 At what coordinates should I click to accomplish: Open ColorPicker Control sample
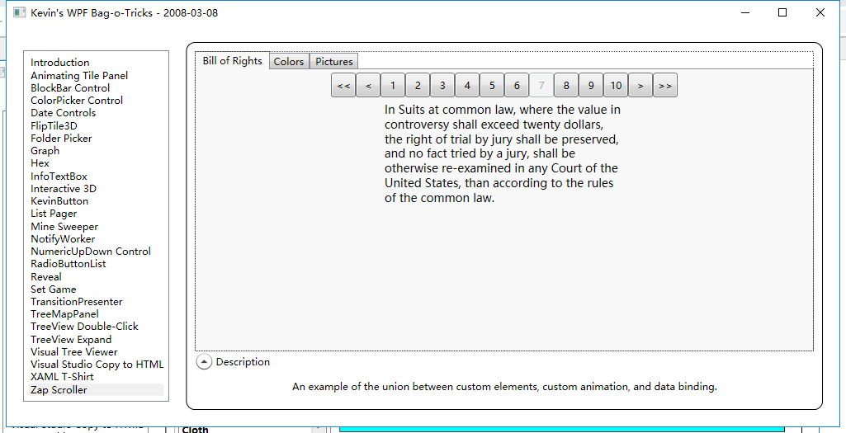tap(77, 101)
